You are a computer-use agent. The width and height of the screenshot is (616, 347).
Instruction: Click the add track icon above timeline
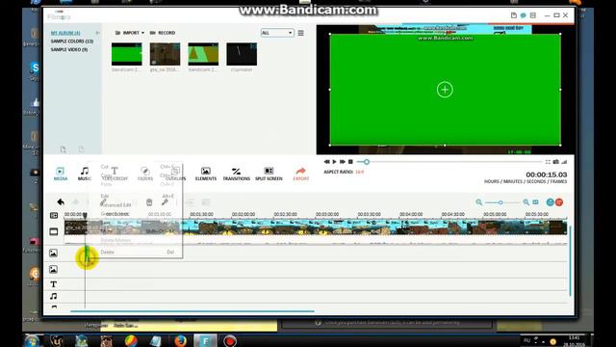[x=54, y=215]
